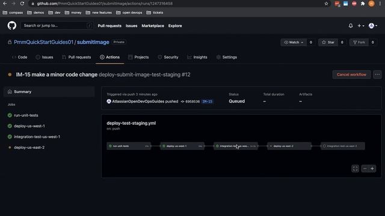This screenshot has height=216, width=385.
Task: Open the run-unit-tests job
Action: tap(26, 115)
